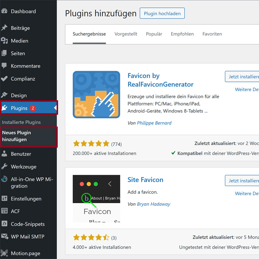Click the Medien media icon
Image resolution: width=259 pixels, height=259 pixels.
click(4, 40)
